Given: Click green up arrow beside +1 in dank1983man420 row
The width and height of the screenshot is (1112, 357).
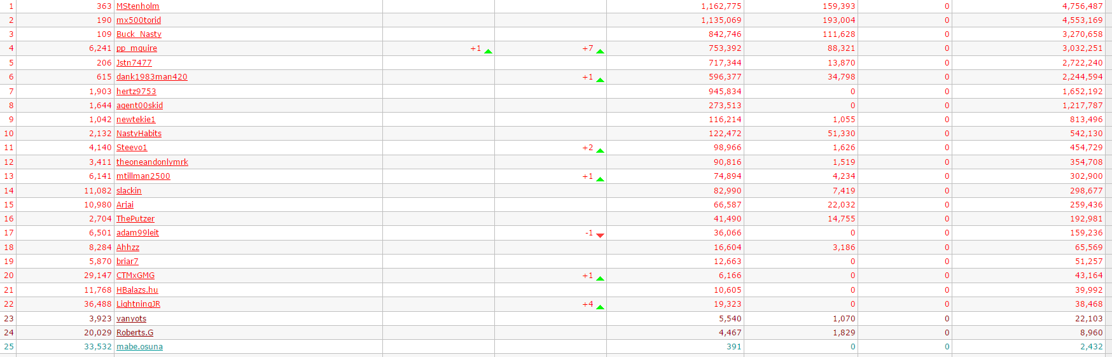Looking at the screenshot, I should pos(600,80).
